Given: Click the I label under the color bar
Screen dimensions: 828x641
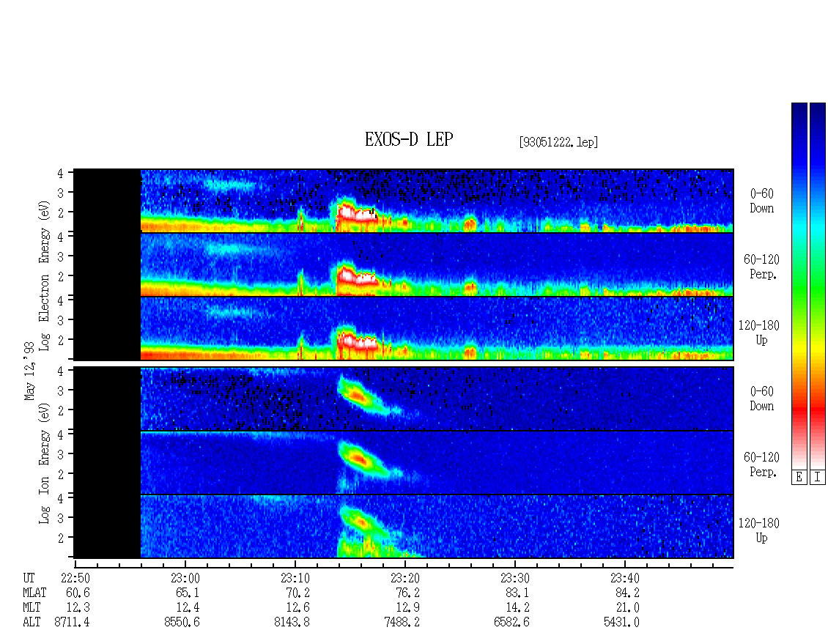Looking at the screenshot, I should tap(818, 478).
